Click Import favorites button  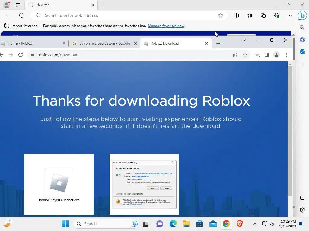21,26
